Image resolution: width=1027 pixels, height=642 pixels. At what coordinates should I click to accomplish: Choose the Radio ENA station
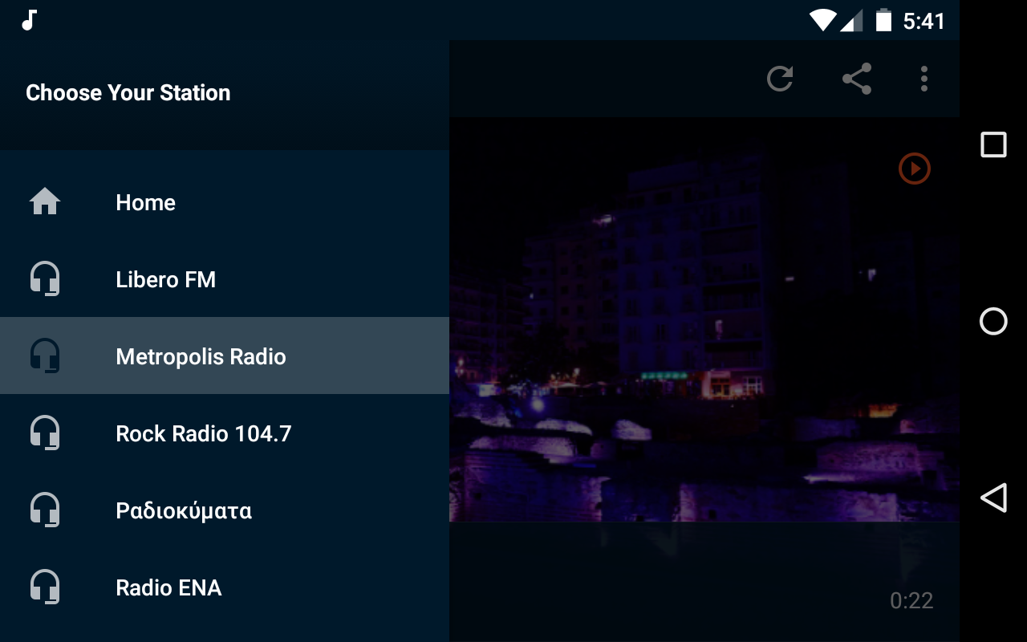pyautogui.click(x=225, y=587)
